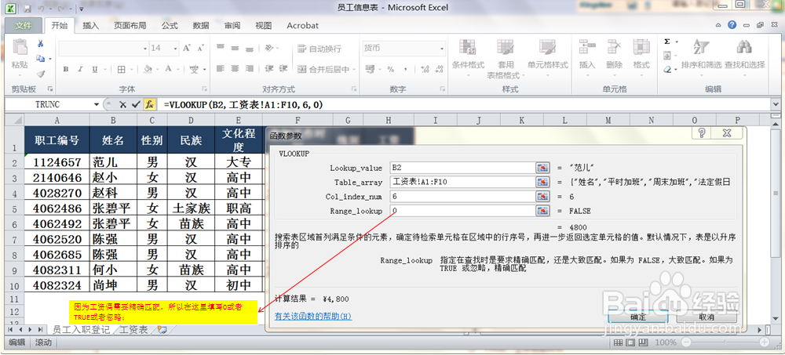
Task: Toggle left text alignment
Action: click(x=221, y=69)
